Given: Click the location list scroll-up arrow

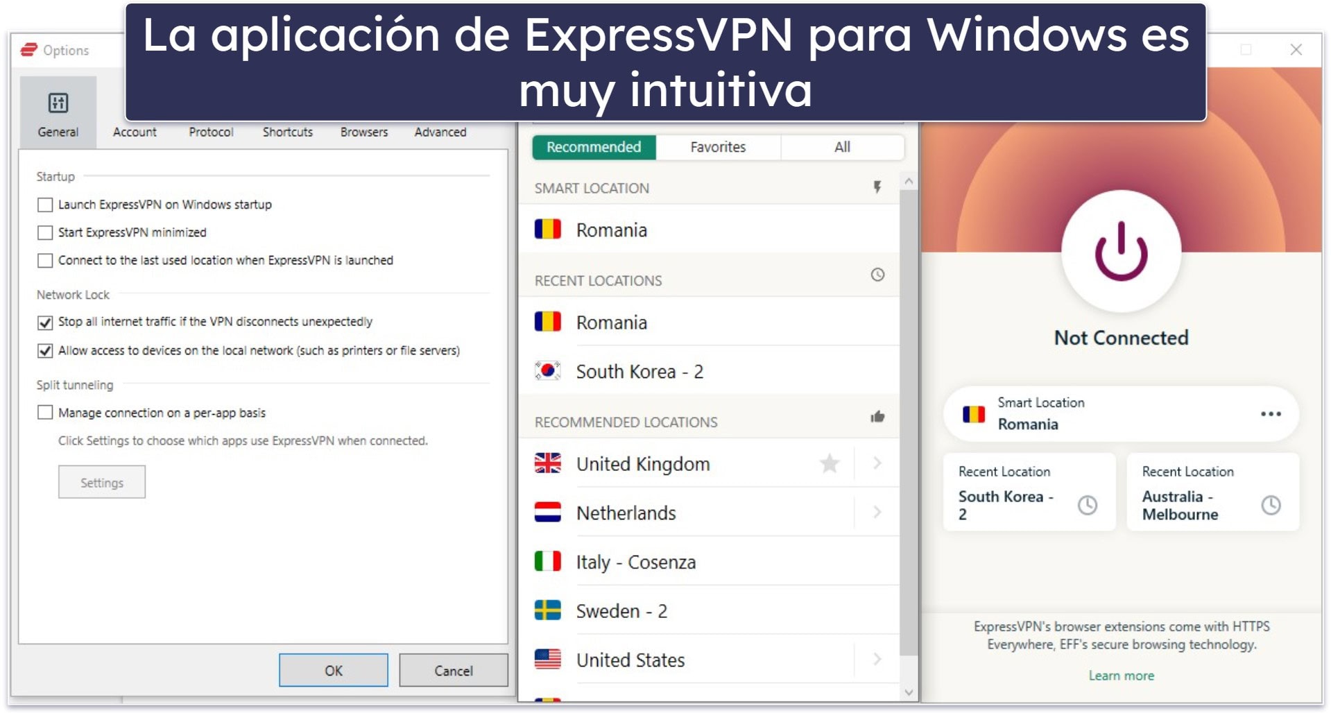Looking at the screenshot, I should [909, 181].
